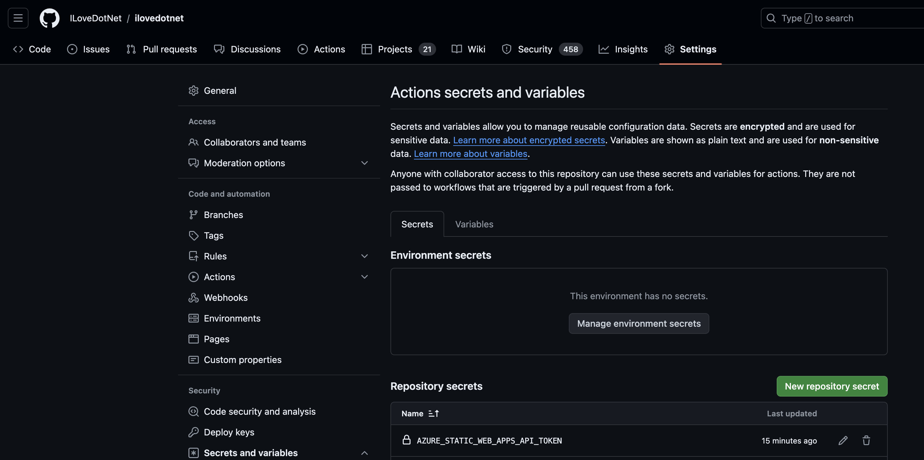The image size is (924, 460).
Task: Click the Settings gear icon in top nav
Action: tap(669, 49)
